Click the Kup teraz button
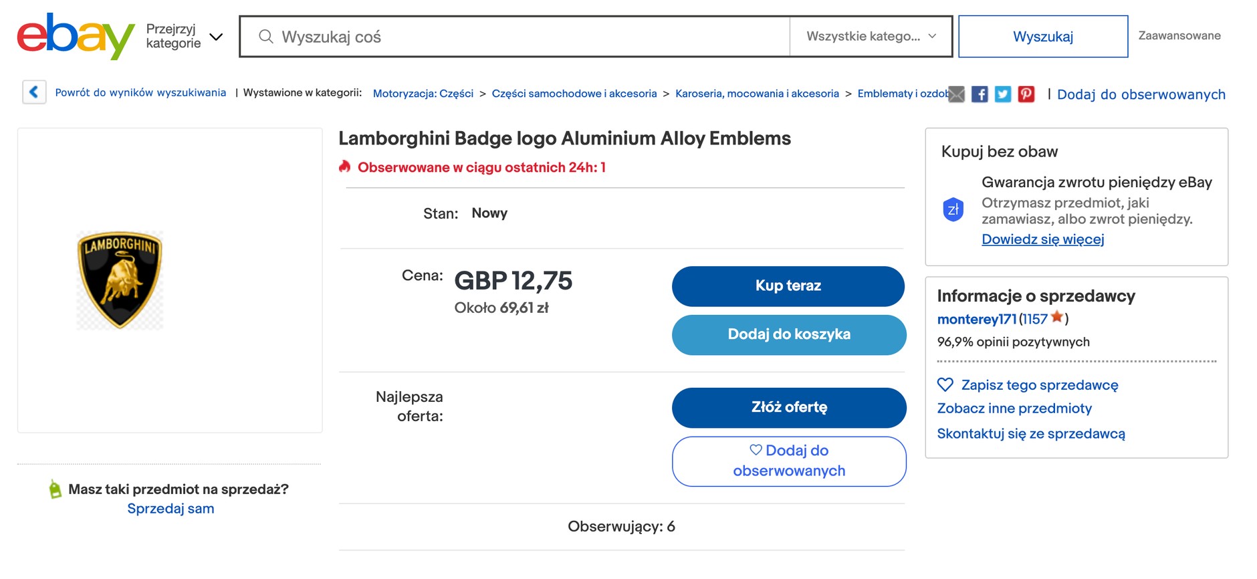1257x579 pixels. click(x=788, y=286)
